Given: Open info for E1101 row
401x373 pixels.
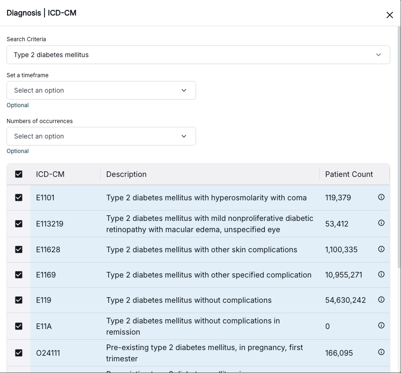Looking at the screenshot, I should 381,197.
